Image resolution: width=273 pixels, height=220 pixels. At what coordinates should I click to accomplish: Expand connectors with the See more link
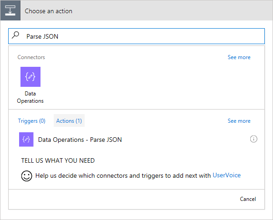coord(239,57)
